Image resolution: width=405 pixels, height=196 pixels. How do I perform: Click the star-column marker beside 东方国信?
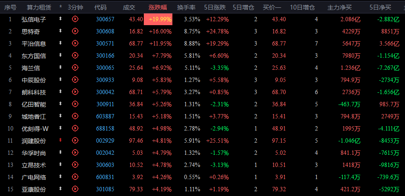(61, 55)
